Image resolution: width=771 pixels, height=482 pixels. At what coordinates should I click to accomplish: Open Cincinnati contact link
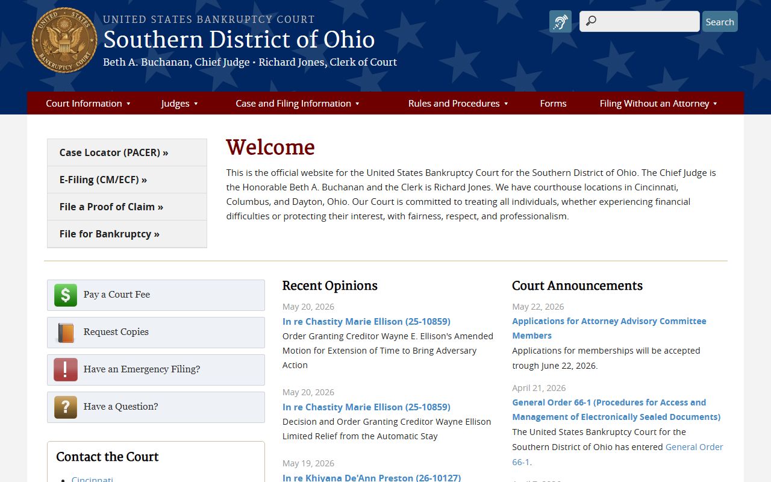(92, 479)
